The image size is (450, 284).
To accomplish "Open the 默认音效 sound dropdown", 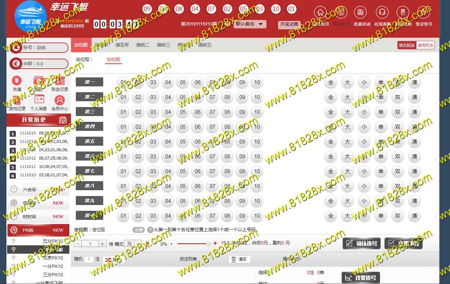I will click(x=250, y=24).
